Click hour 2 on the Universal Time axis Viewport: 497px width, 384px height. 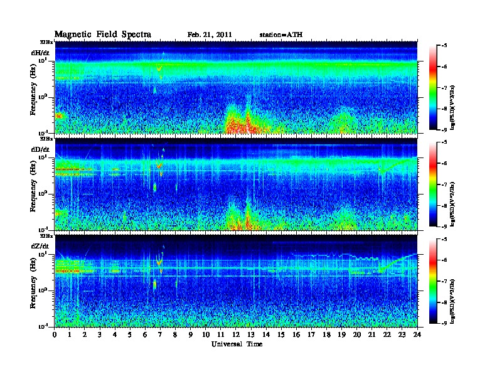coord(85,334)
